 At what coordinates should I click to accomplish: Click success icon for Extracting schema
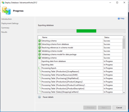point(39,41)
